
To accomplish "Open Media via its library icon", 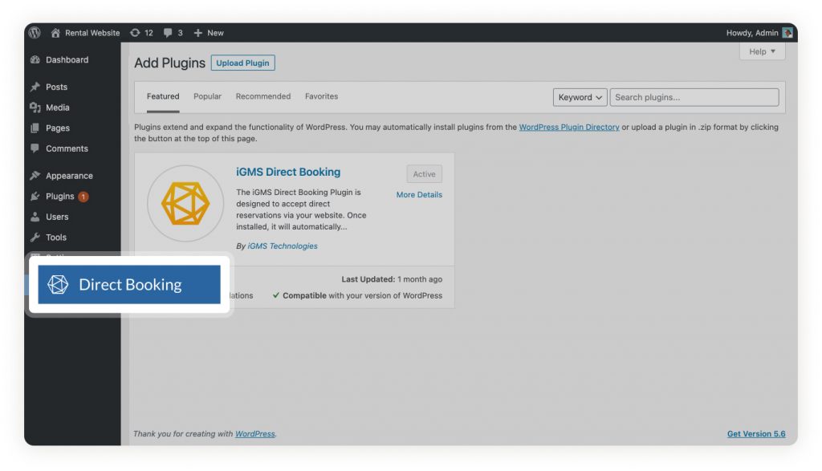I will (36, 107).
